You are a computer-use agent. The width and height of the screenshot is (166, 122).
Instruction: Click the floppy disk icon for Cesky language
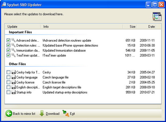pyautogui.click(x=13, y=77)
